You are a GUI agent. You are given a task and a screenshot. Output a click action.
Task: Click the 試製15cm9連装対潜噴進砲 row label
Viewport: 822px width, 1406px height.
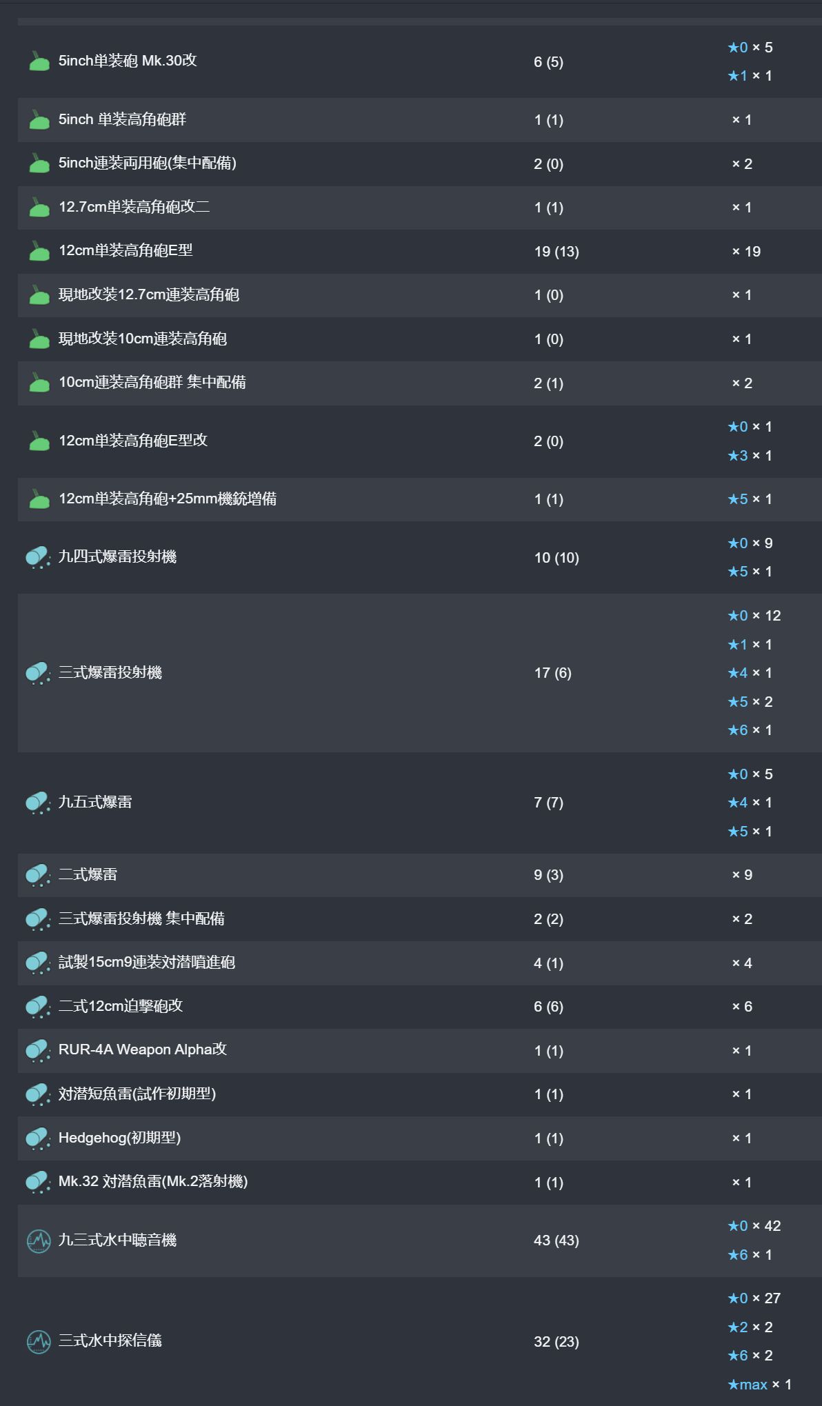coord(146,963)
